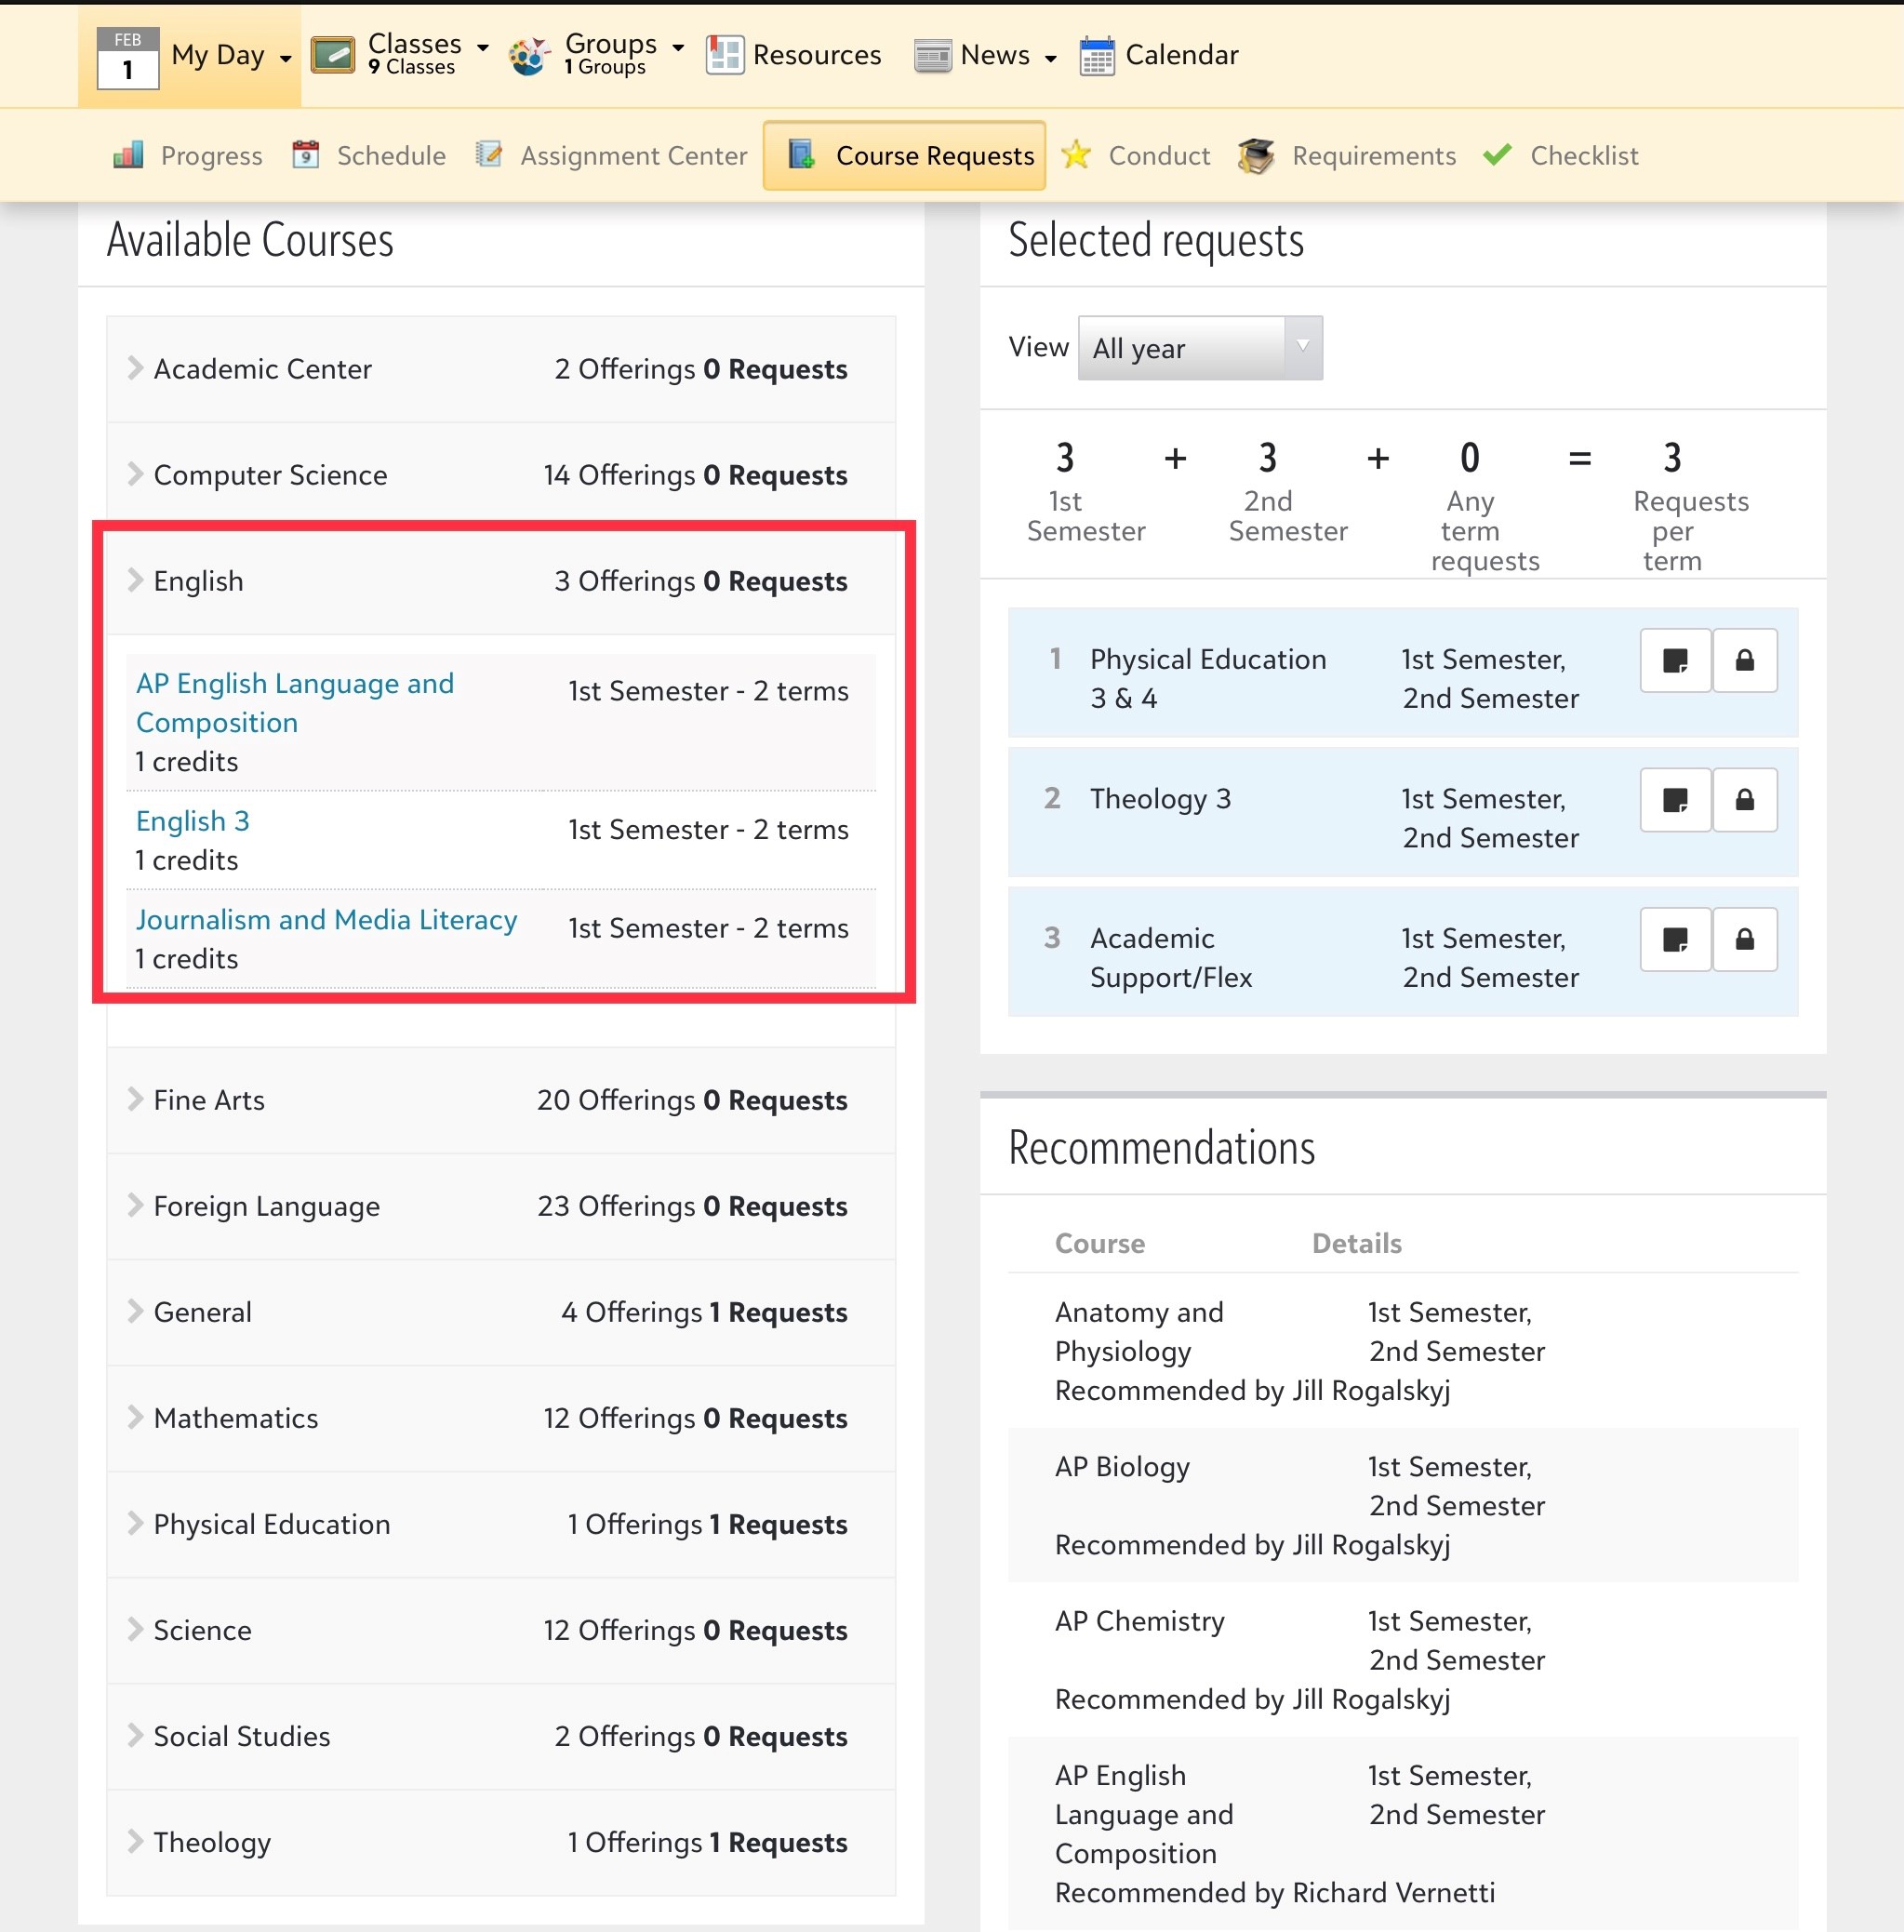Click the Assignment Center notepad icon
1904x1932 pixels.
[488, 155]
